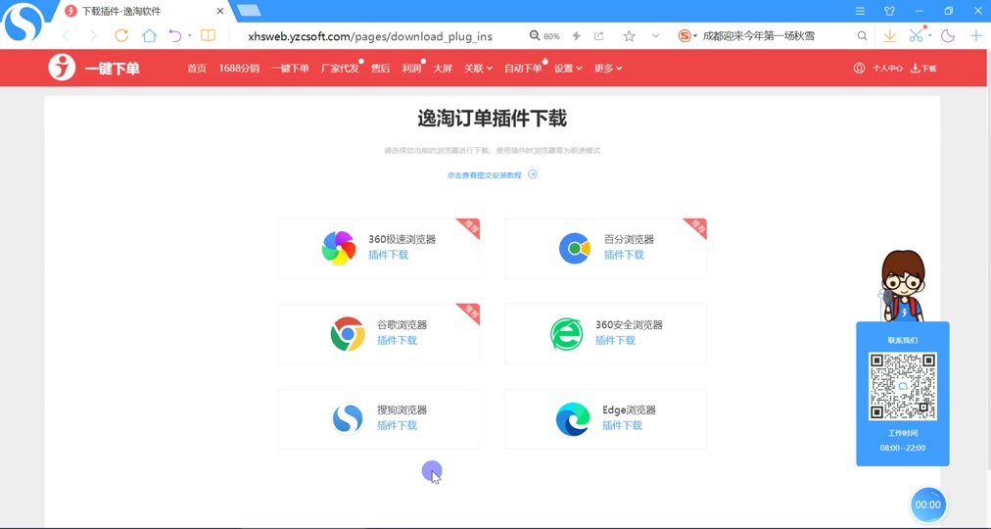Open the 首页 menu item

(197, 69)
